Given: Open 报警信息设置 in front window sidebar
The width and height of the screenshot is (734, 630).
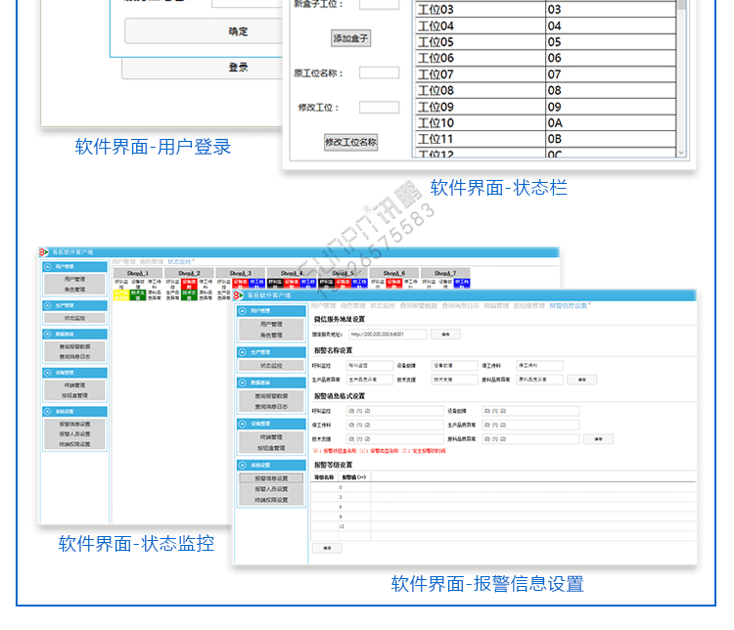Looking at the screenshot, I should pos(271,478).
